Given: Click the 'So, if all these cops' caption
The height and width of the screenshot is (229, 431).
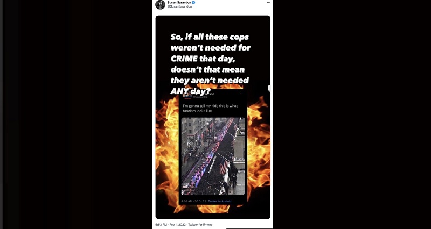Looking at the screenshot, I should click(210, 64).
